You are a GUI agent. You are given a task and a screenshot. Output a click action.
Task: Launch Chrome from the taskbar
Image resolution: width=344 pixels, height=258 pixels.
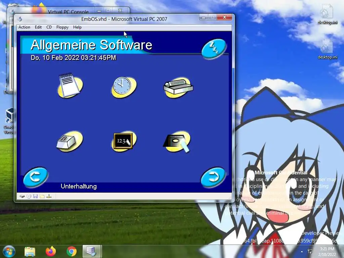click(x=71, y=251)
